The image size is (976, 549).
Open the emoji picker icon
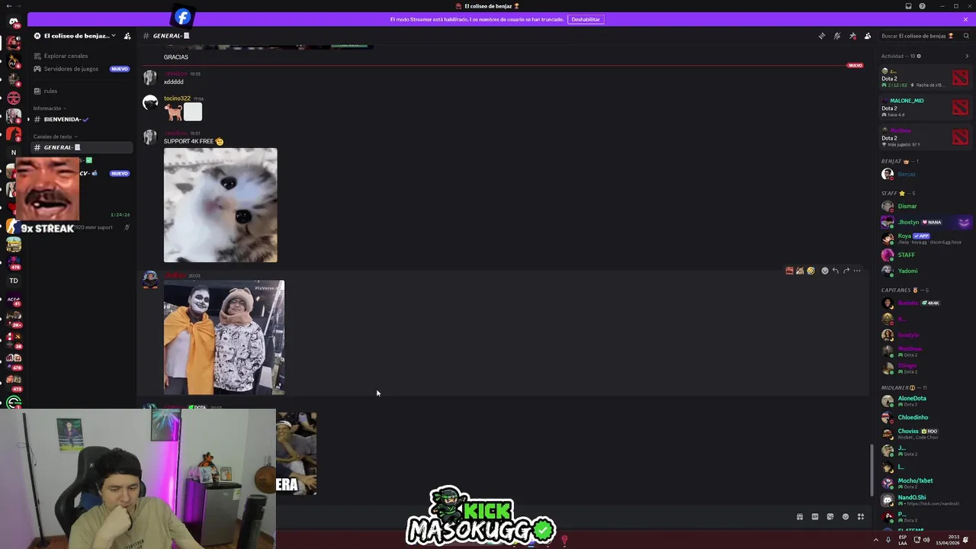(x=845, y=517)
